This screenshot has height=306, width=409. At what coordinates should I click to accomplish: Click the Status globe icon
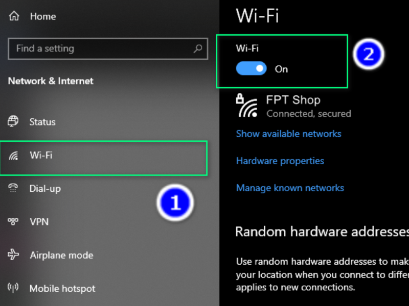coord(13,121)
